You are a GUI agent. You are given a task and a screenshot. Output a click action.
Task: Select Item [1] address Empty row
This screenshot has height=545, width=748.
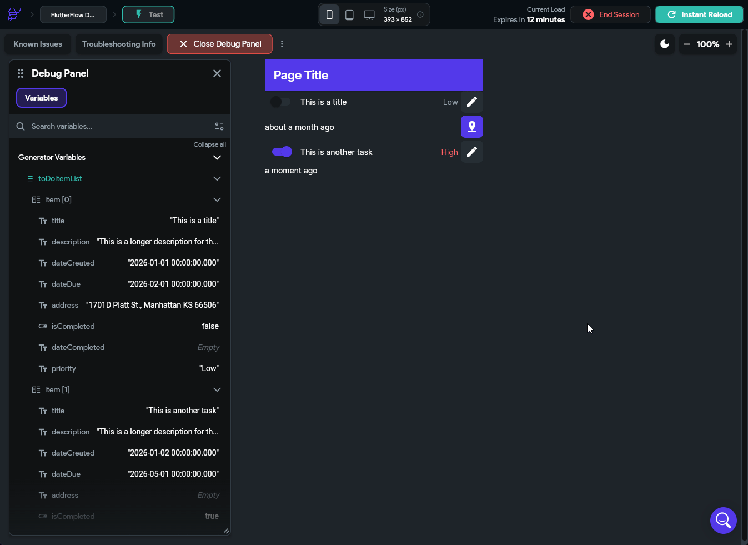pos(120,495)
